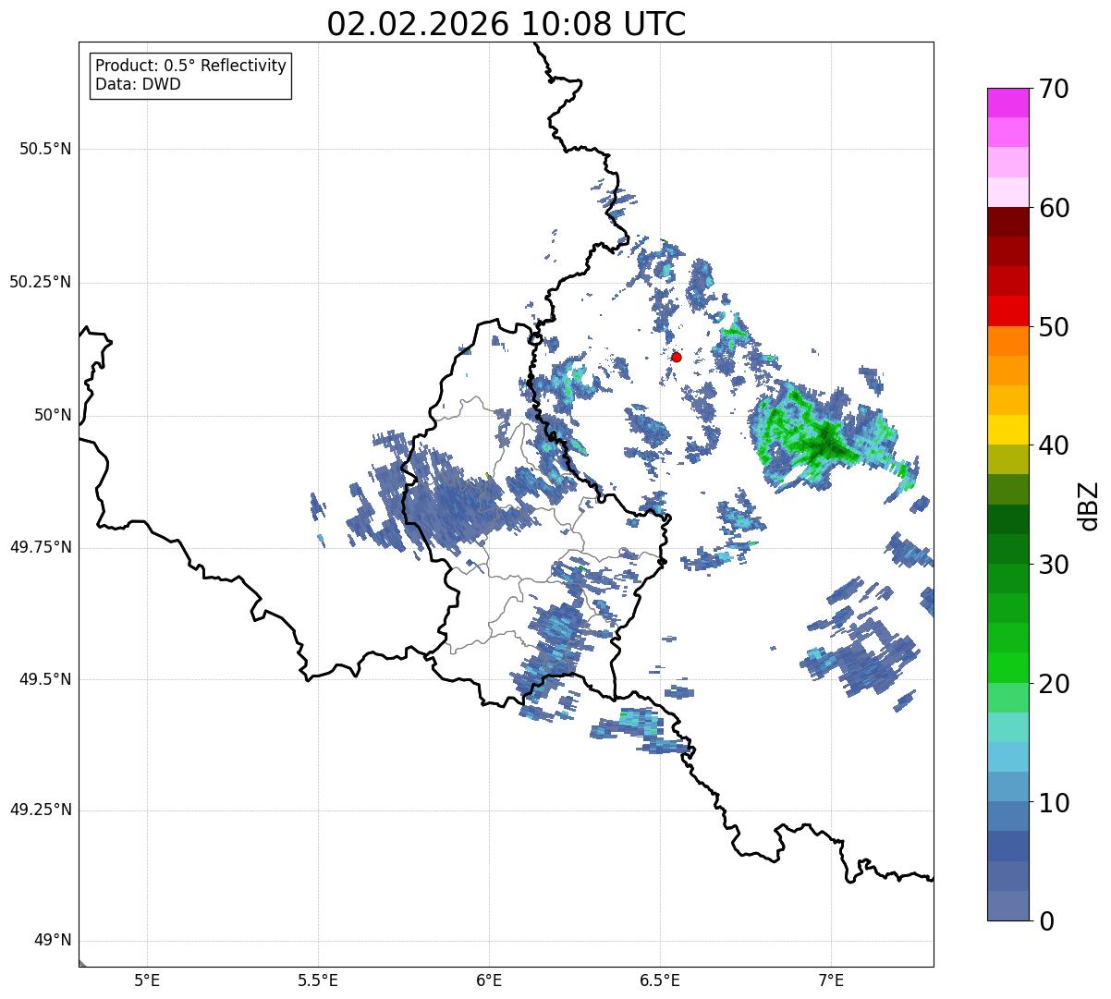The image size is (1111, 999).
Task: Pick the bright red swatch just above 50
Action: [1007, 311]
